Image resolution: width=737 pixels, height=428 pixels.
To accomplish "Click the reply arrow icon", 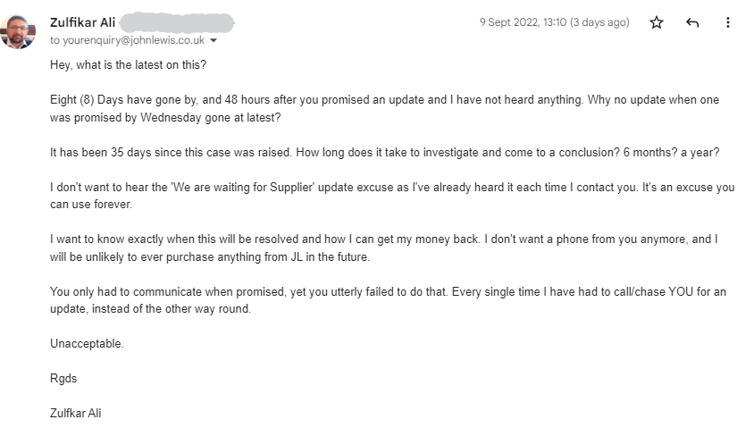I will coord(692,22).
